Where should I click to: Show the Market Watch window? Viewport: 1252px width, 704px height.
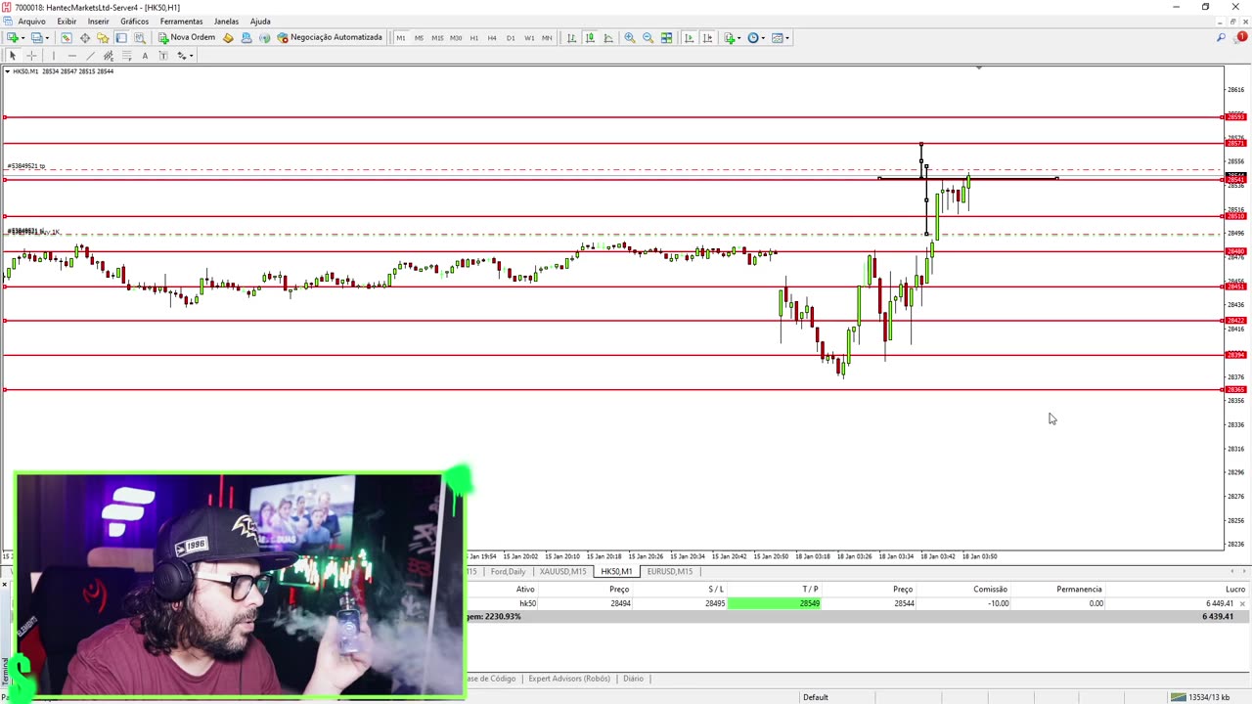(67, 38)
